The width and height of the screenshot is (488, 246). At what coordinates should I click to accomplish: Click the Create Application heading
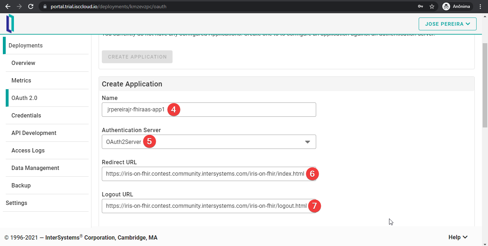(x=132, y=84)
